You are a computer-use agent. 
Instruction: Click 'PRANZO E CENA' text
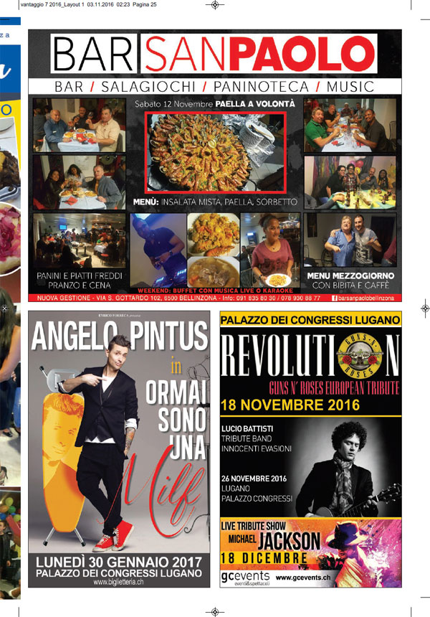[80, 286]
